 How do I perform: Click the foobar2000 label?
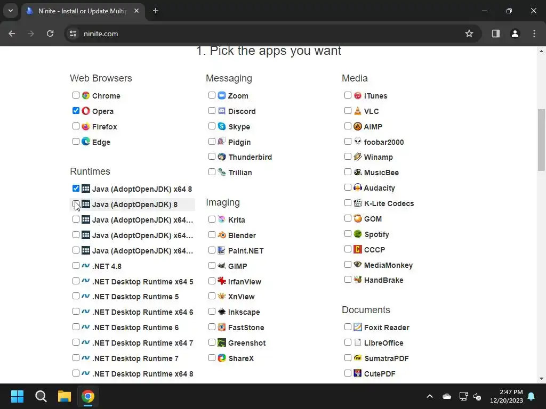click(x=384, y=142)
